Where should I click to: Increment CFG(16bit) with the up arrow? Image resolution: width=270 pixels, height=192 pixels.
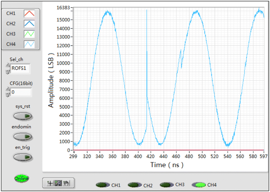click(8, 89)
